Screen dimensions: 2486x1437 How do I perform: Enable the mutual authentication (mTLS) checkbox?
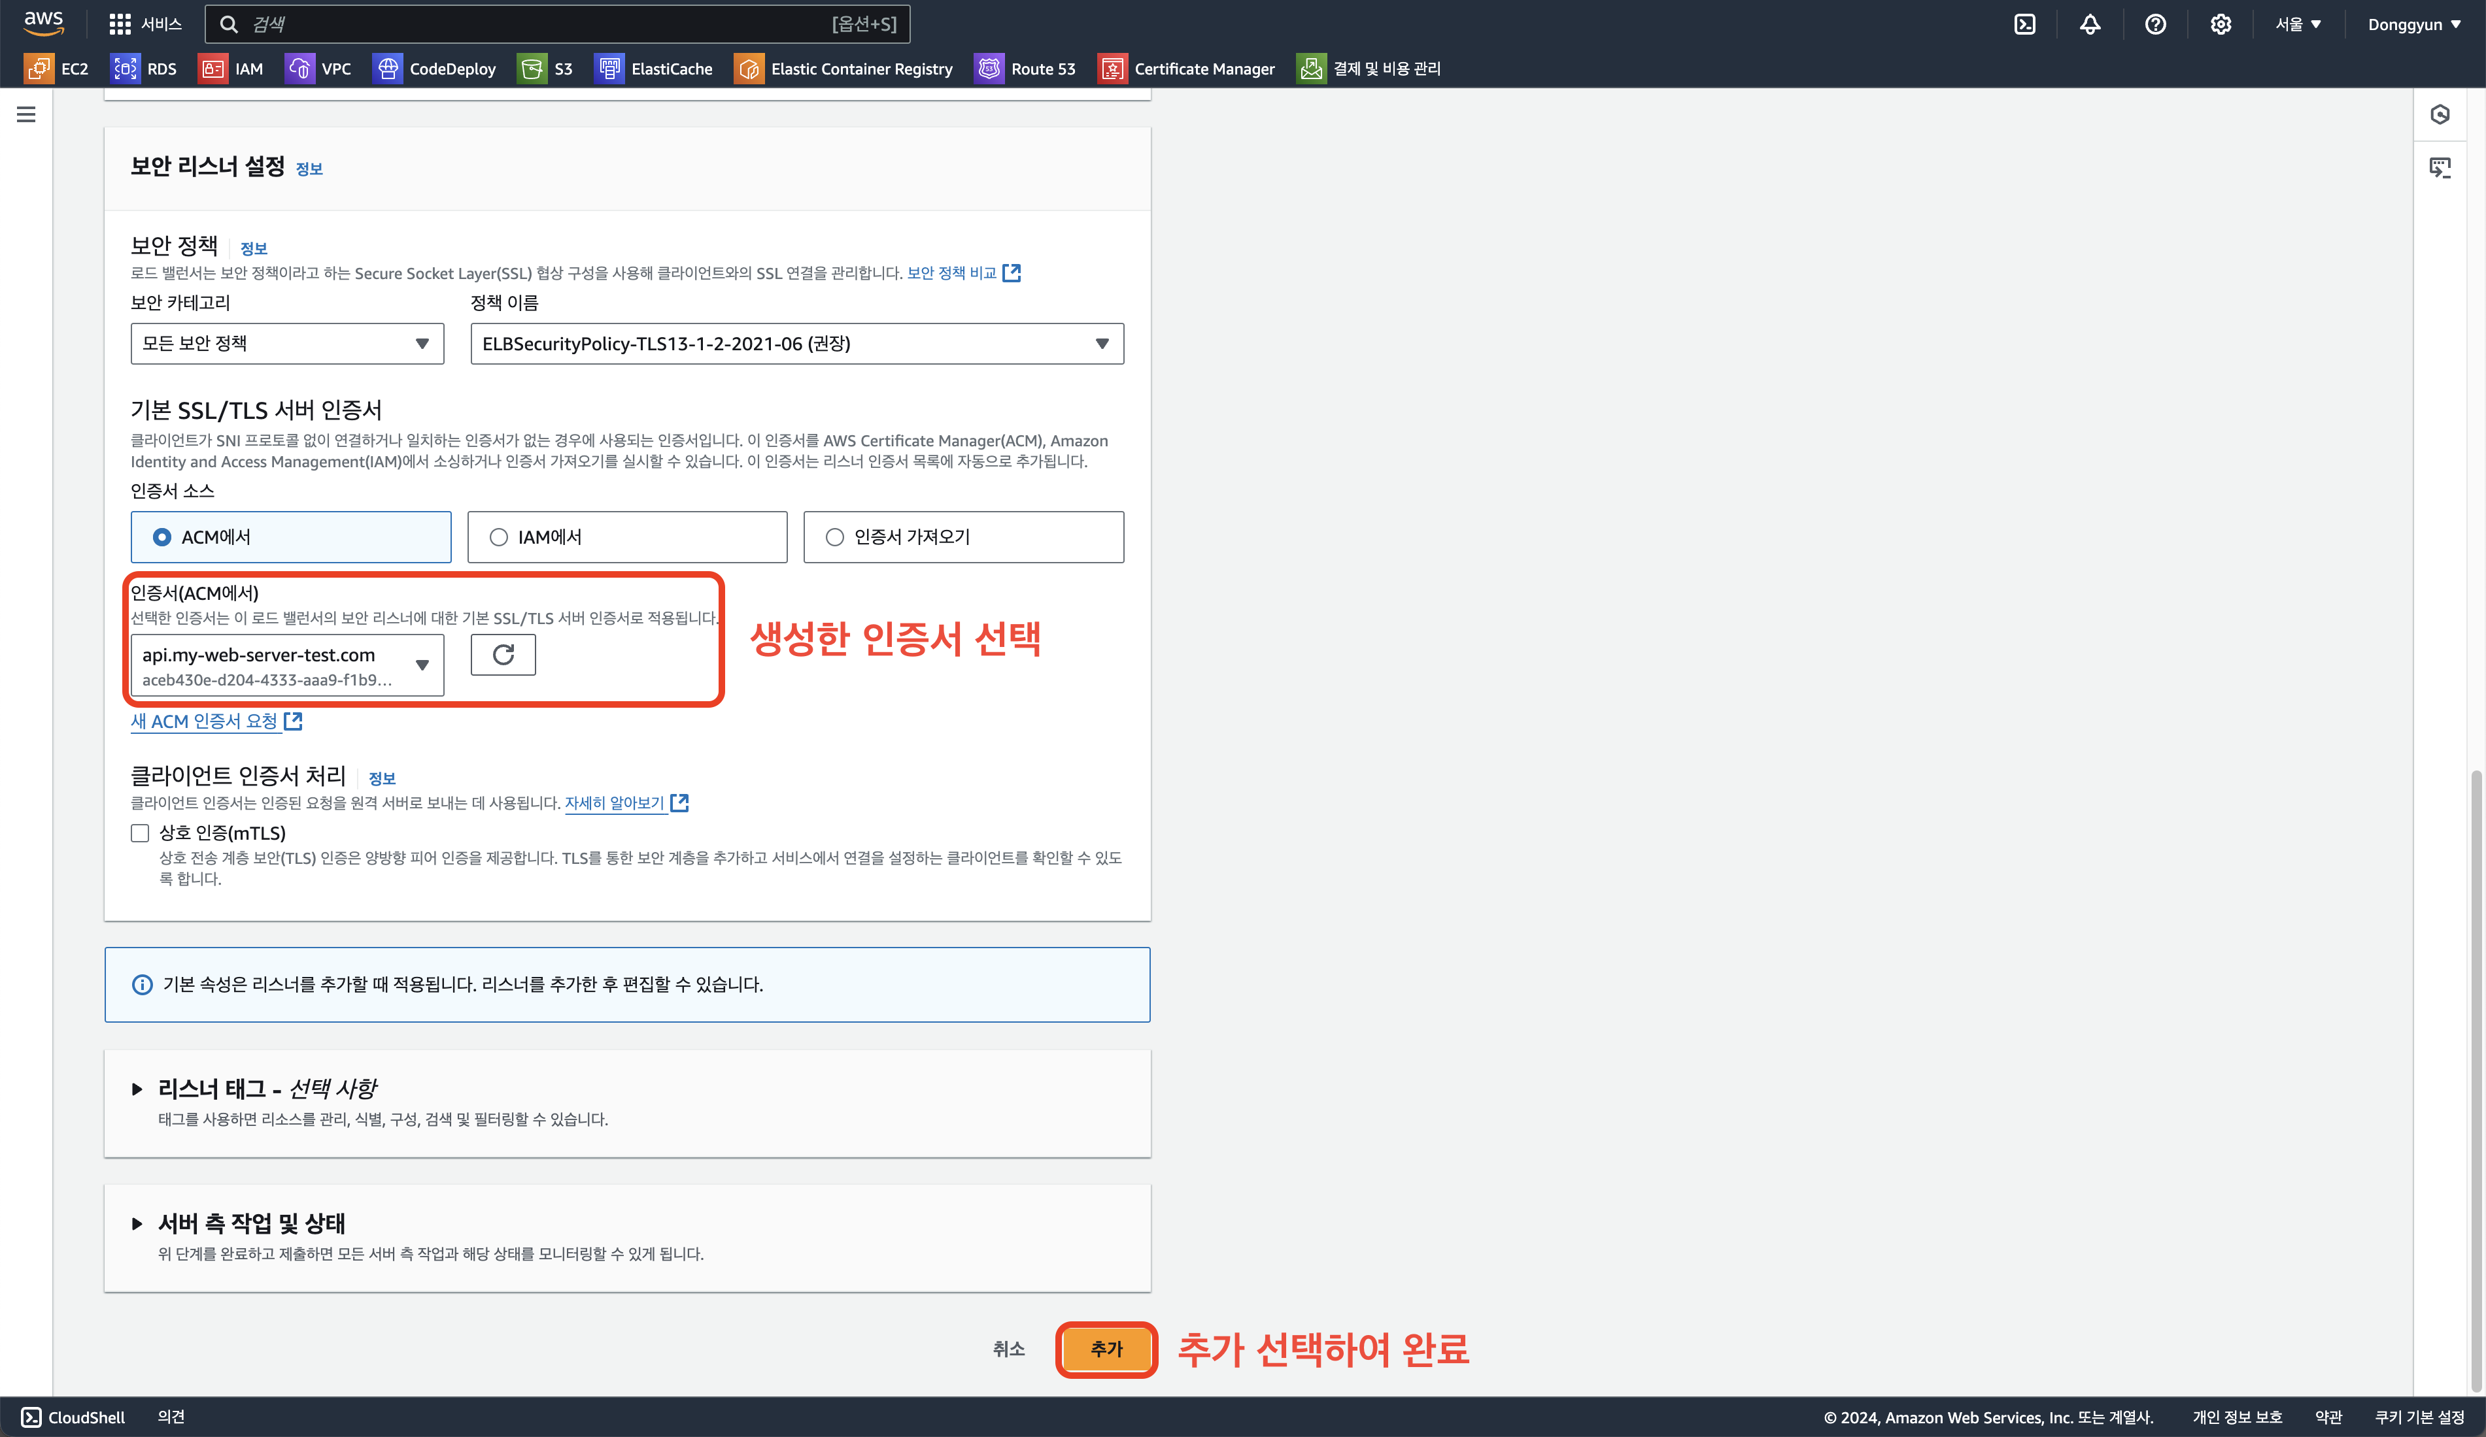point(140,834)
